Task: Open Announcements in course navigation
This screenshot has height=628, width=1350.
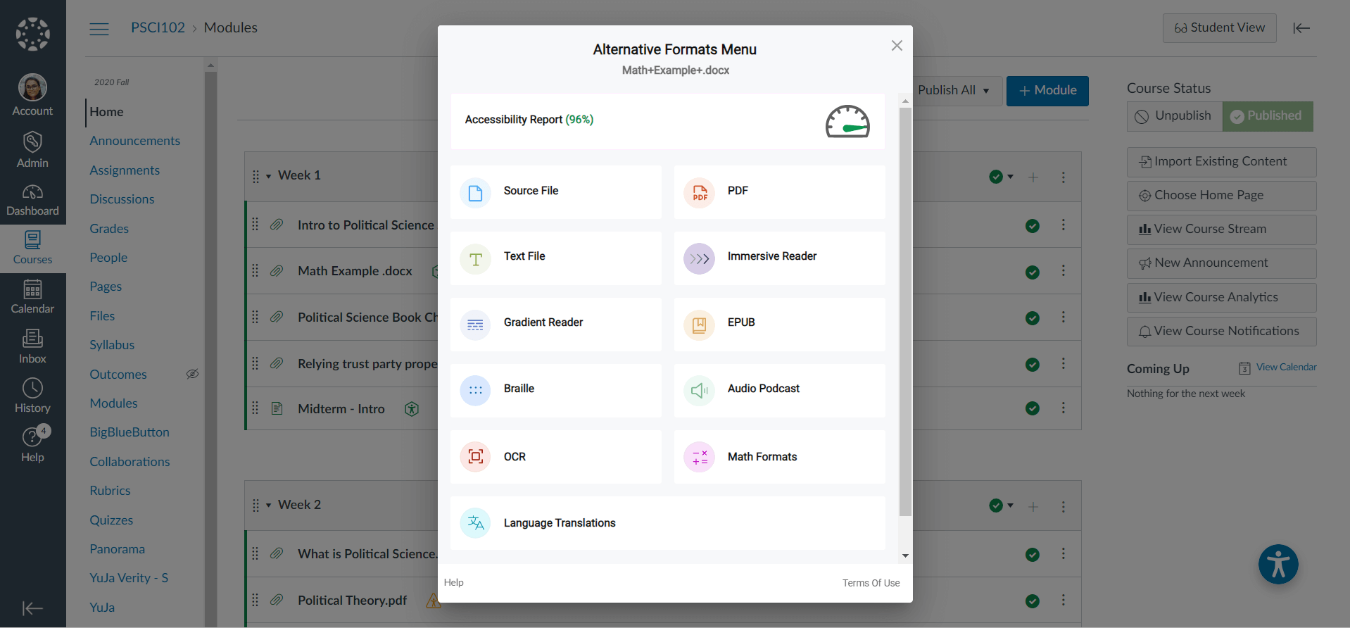Action: [135, 141]
